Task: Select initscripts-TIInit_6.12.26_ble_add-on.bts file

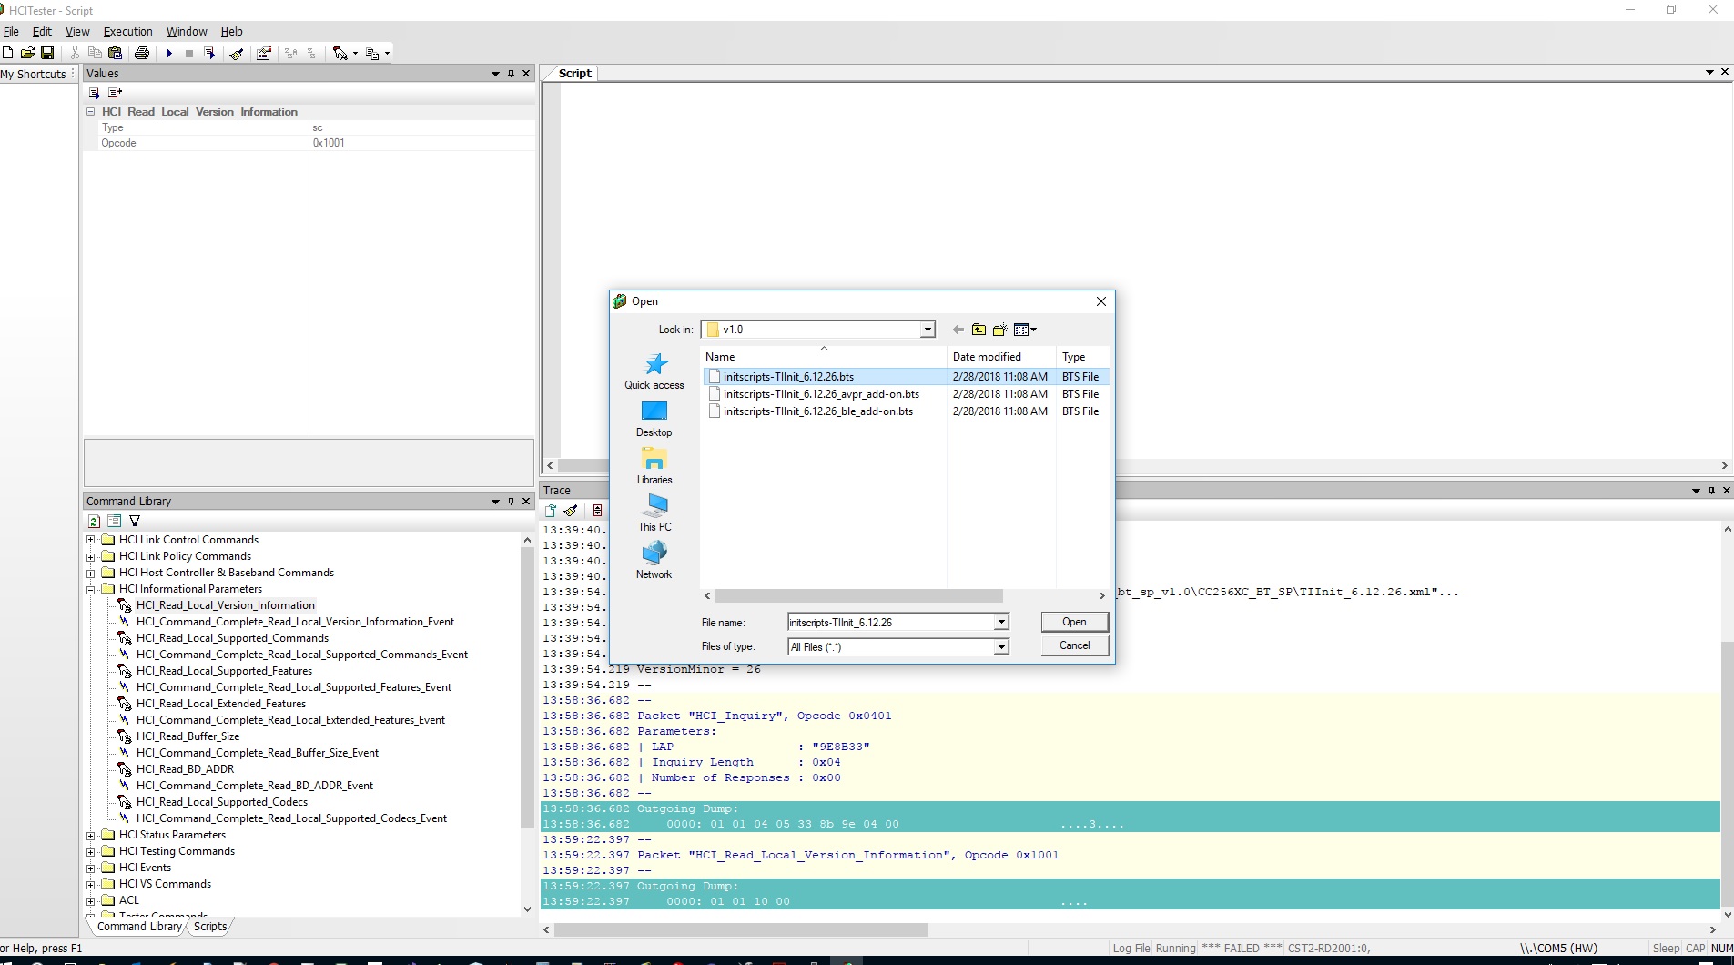Action: [x=817, y=411]
